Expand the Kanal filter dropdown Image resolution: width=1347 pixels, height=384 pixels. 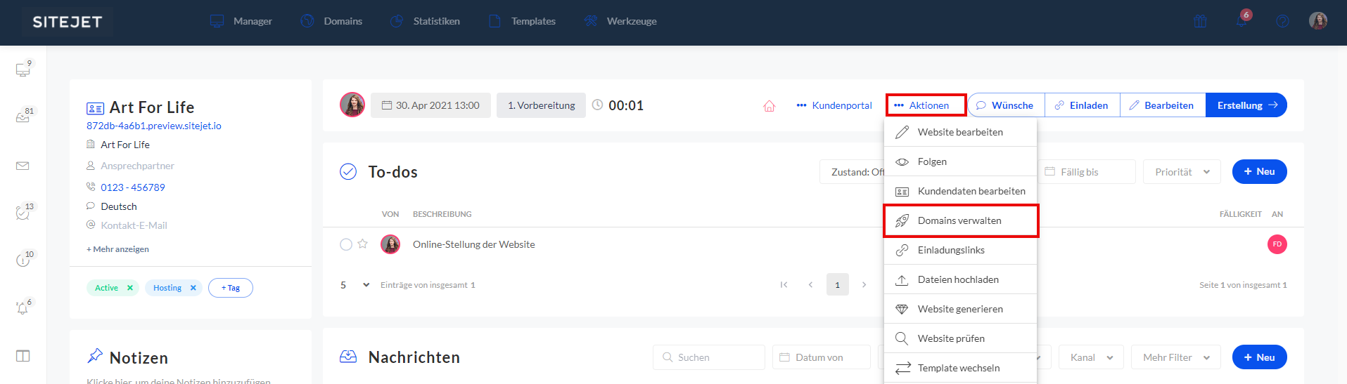pyautogui.click(x=1091, y=357)
